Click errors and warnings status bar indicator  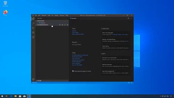pyautogui.click(x=35, y=83)
